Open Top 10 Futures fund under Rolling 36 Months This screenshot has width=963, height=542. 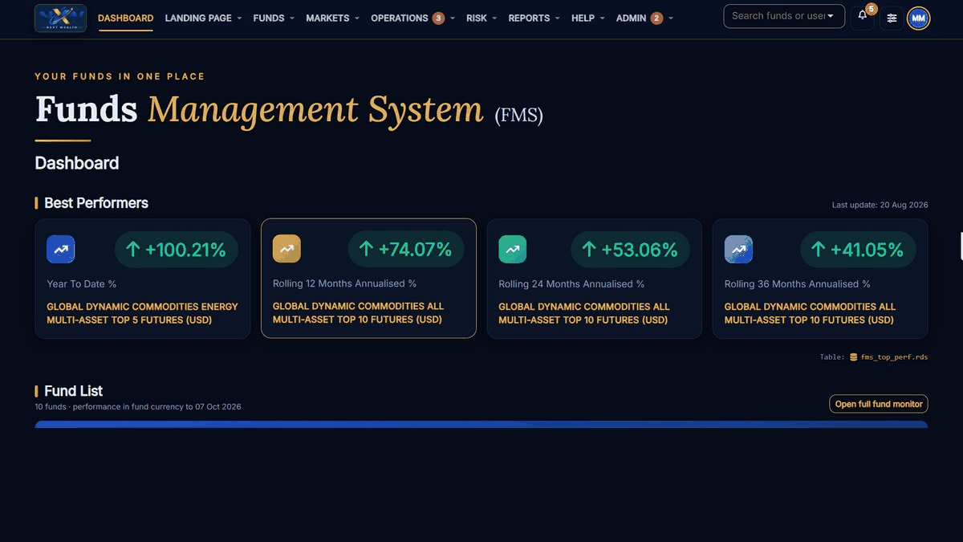[x=810, y=313]
